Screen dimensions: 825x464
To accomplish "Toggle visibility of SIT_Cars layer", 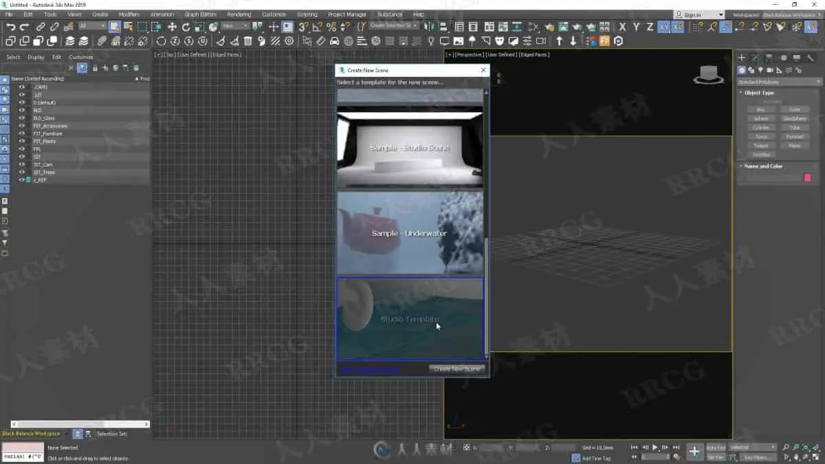I will coord(22,164).
